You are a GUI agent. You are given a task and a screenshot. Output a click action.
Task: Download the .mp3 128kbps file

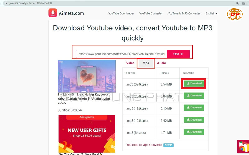[x=194, y=120]
